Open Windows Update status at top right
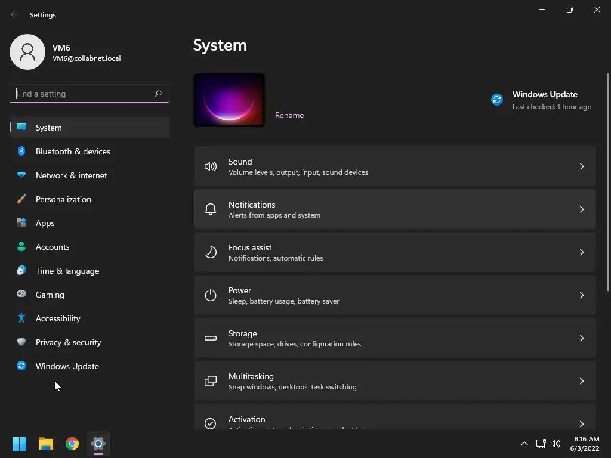 click(x=541, y=100)
